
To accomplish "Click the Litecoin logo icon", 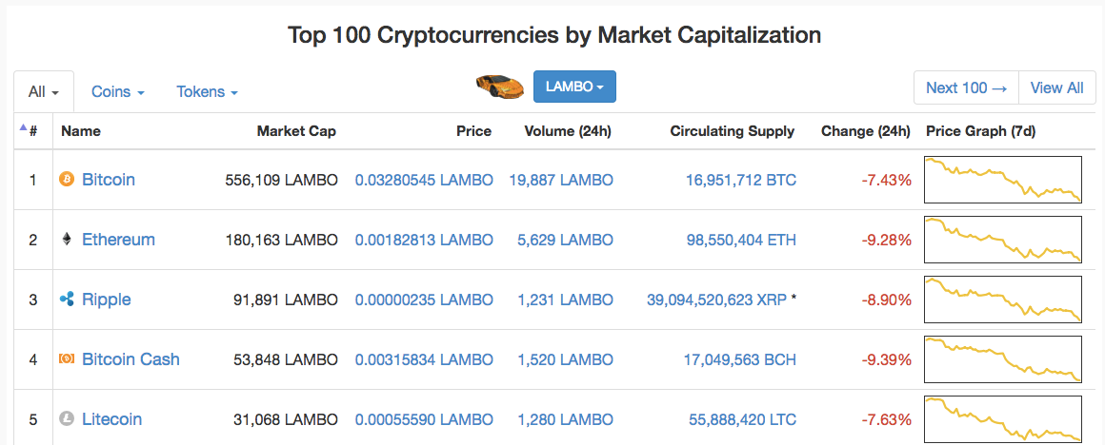I will click(67, 419).
